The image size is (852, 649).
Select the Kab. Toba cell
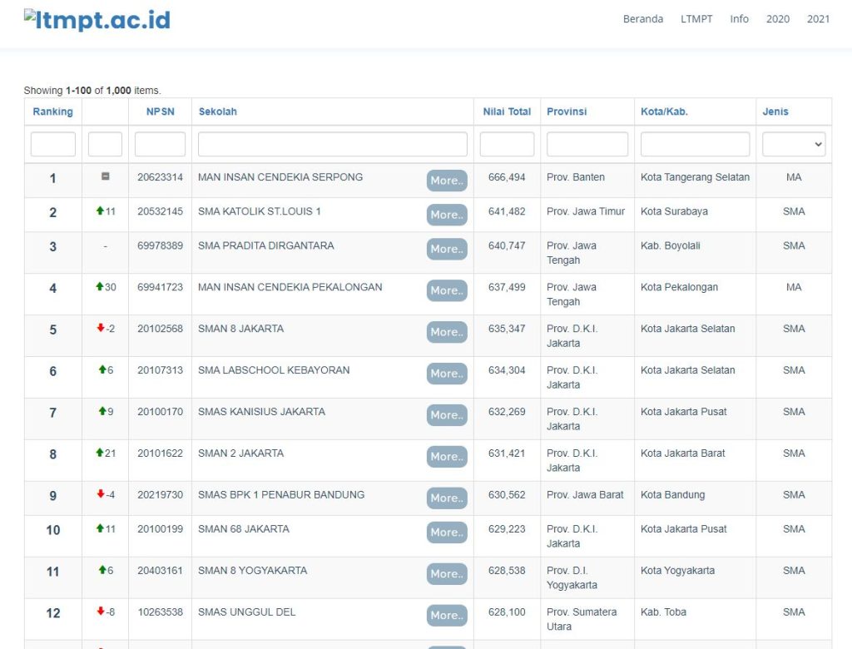point(663,612)
